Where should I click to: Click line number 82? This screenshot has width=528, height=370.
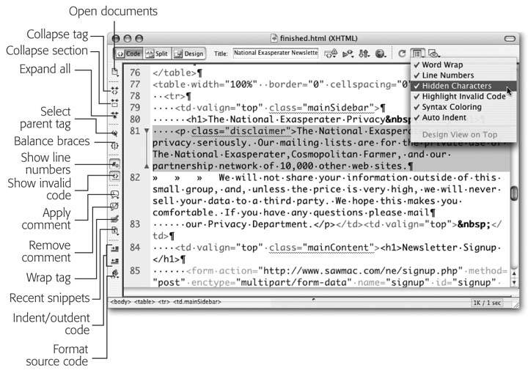[x=135, y=177]
